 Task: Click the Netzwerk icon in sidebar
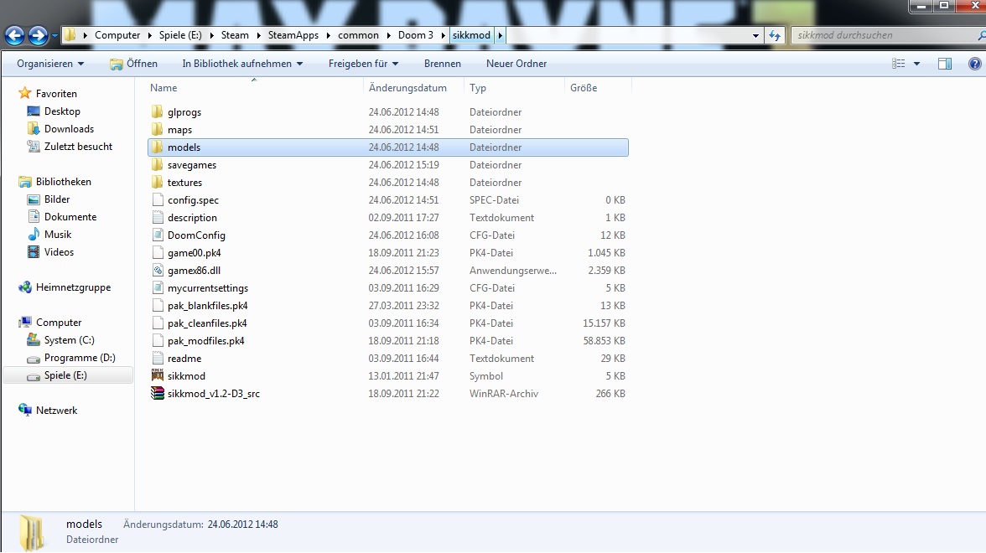[24, 411]
